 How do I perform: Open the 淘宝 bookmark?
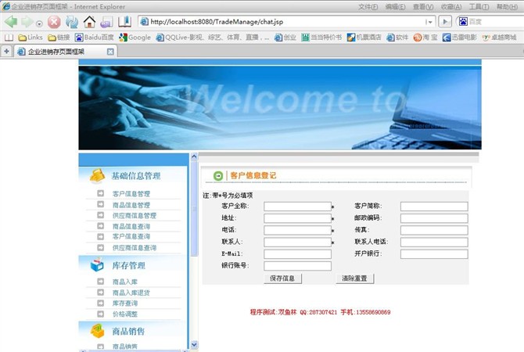coord(425,38)
